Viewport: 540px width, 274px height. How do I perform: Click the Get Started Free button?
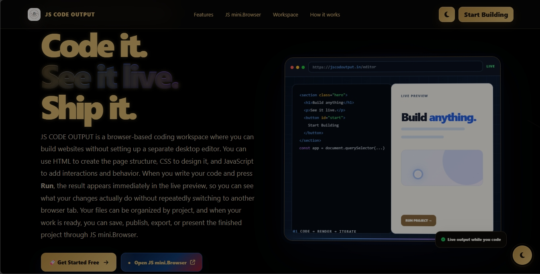click(79, 262)
